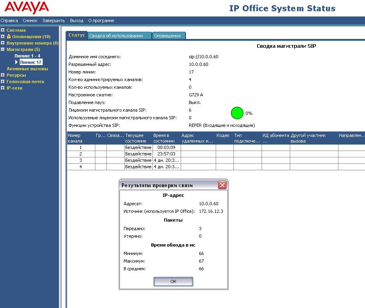365x308 pixels.
Task: Click the Сводка магистрали SIP heading
Action: pos(286,46)
